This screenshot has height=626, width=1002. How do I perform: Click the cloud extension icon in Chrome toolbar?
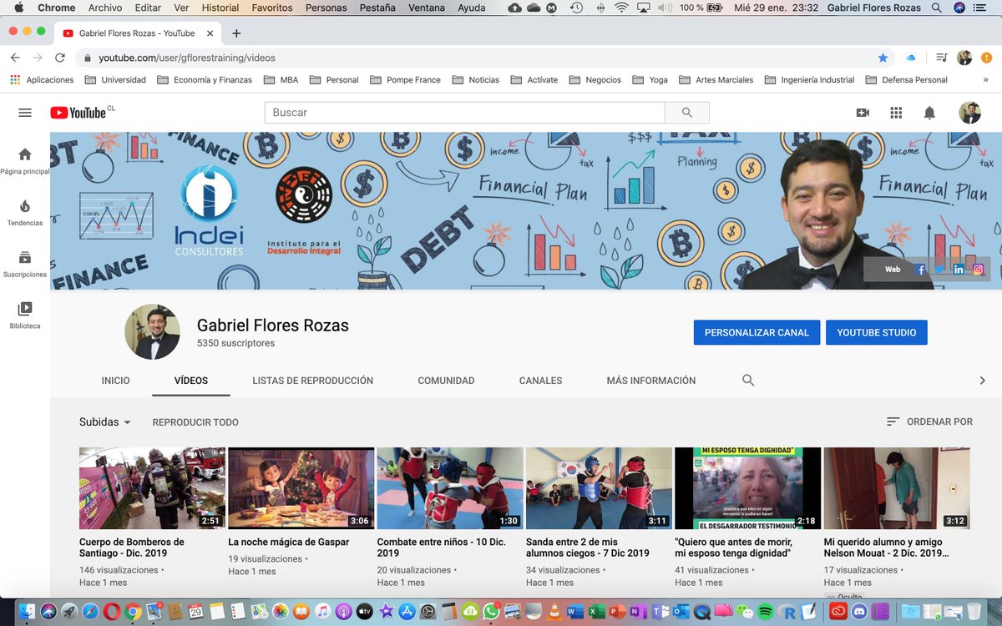point(911,58)
